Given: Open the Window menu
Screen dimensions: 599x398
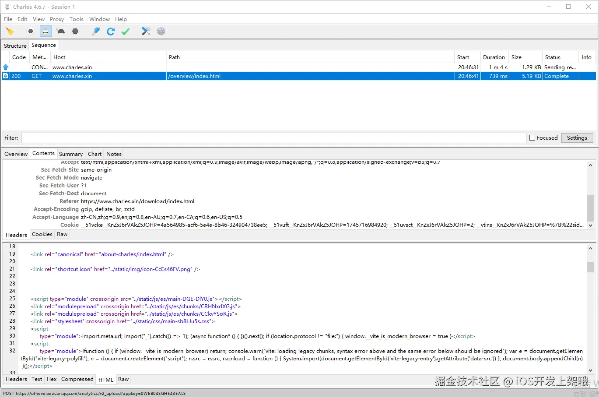Looking at the screenshot, I should point(99,19).
